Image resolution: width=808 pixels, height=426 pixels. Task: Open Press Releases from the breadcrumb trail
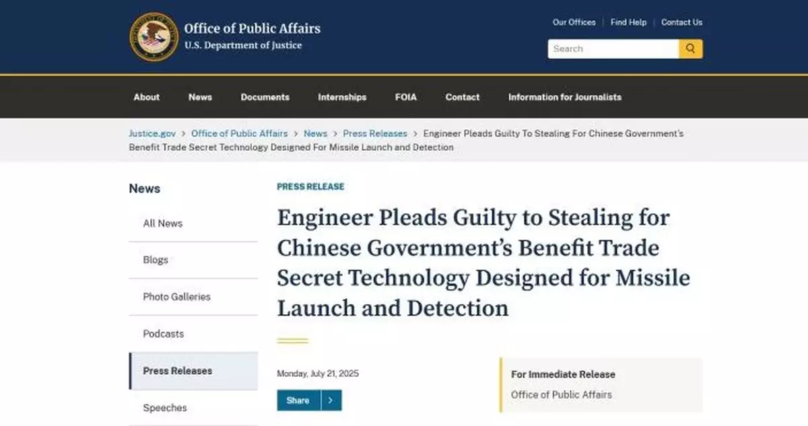pyautogui.click(x=375, y=133)
